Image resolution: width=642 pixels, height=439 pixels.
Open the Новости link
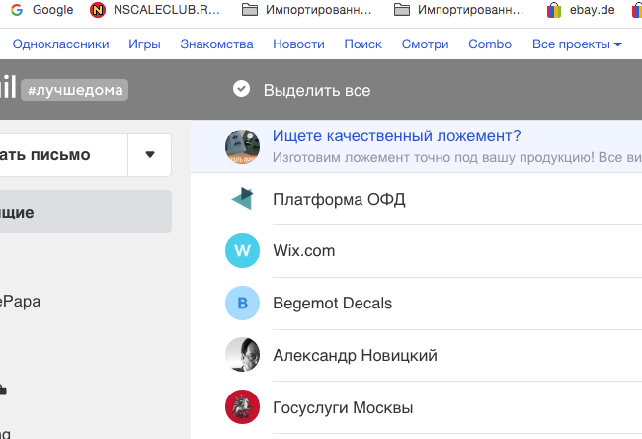(x=298, y=44)
